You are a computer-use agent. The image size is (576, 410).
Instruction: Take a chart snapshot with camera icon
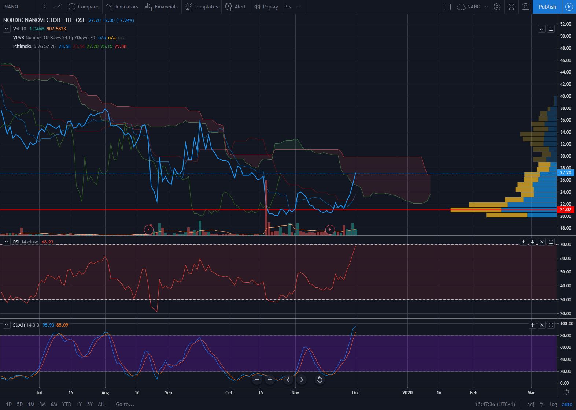525,7
